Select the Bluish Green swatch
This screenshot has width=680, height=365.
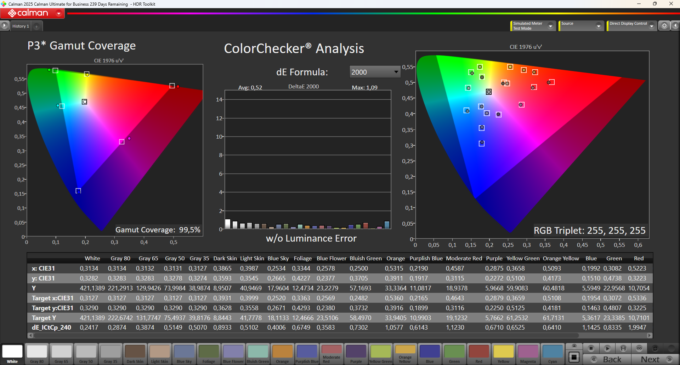click(x=258, y=354)
